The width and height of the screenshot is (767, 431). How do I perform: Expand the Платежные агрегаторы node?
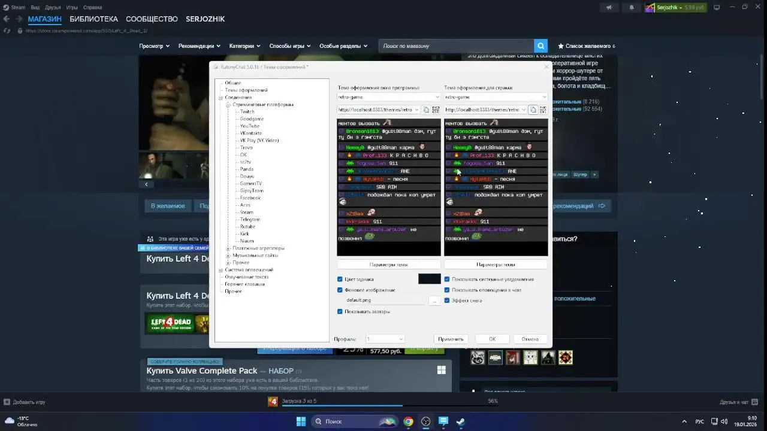228,248
